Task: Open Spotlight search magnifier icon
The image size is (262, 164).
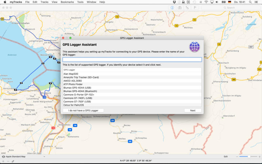Action: coord(250,2)
